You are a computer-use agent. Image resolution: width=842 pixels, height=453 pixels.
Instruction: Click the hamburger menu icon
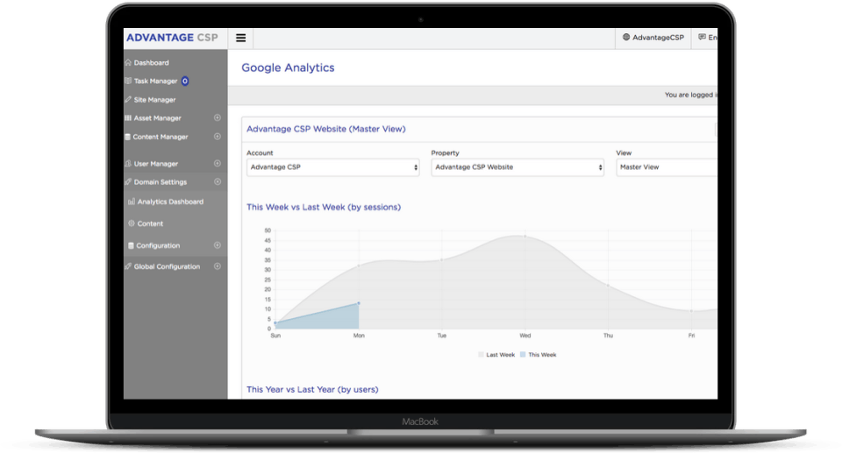click(240, 38)
